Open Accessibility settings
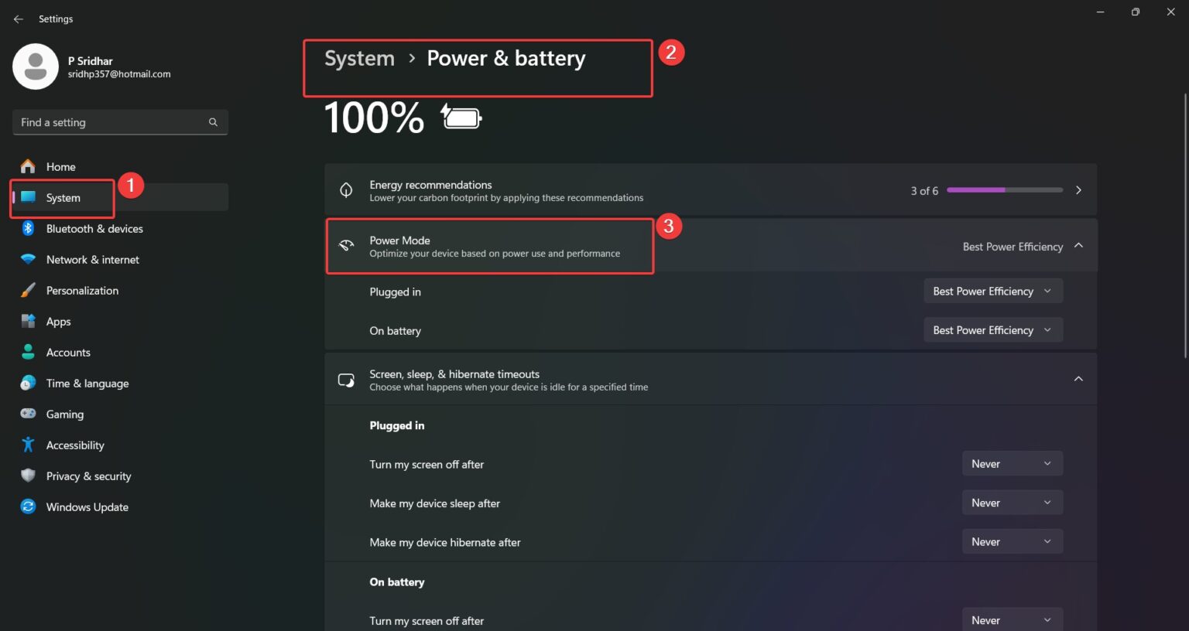The image size is (1189, 631). (75, 445)
